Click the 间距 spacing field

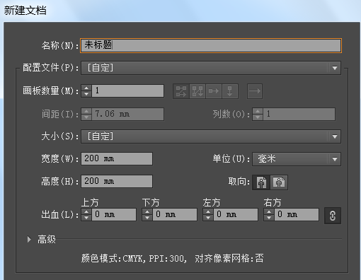[127, 115]
